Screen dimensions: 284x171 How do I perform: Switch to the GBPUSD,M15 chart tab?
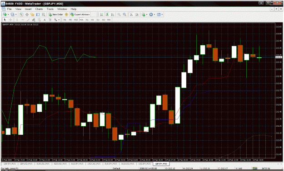click(x=26, y=164)
